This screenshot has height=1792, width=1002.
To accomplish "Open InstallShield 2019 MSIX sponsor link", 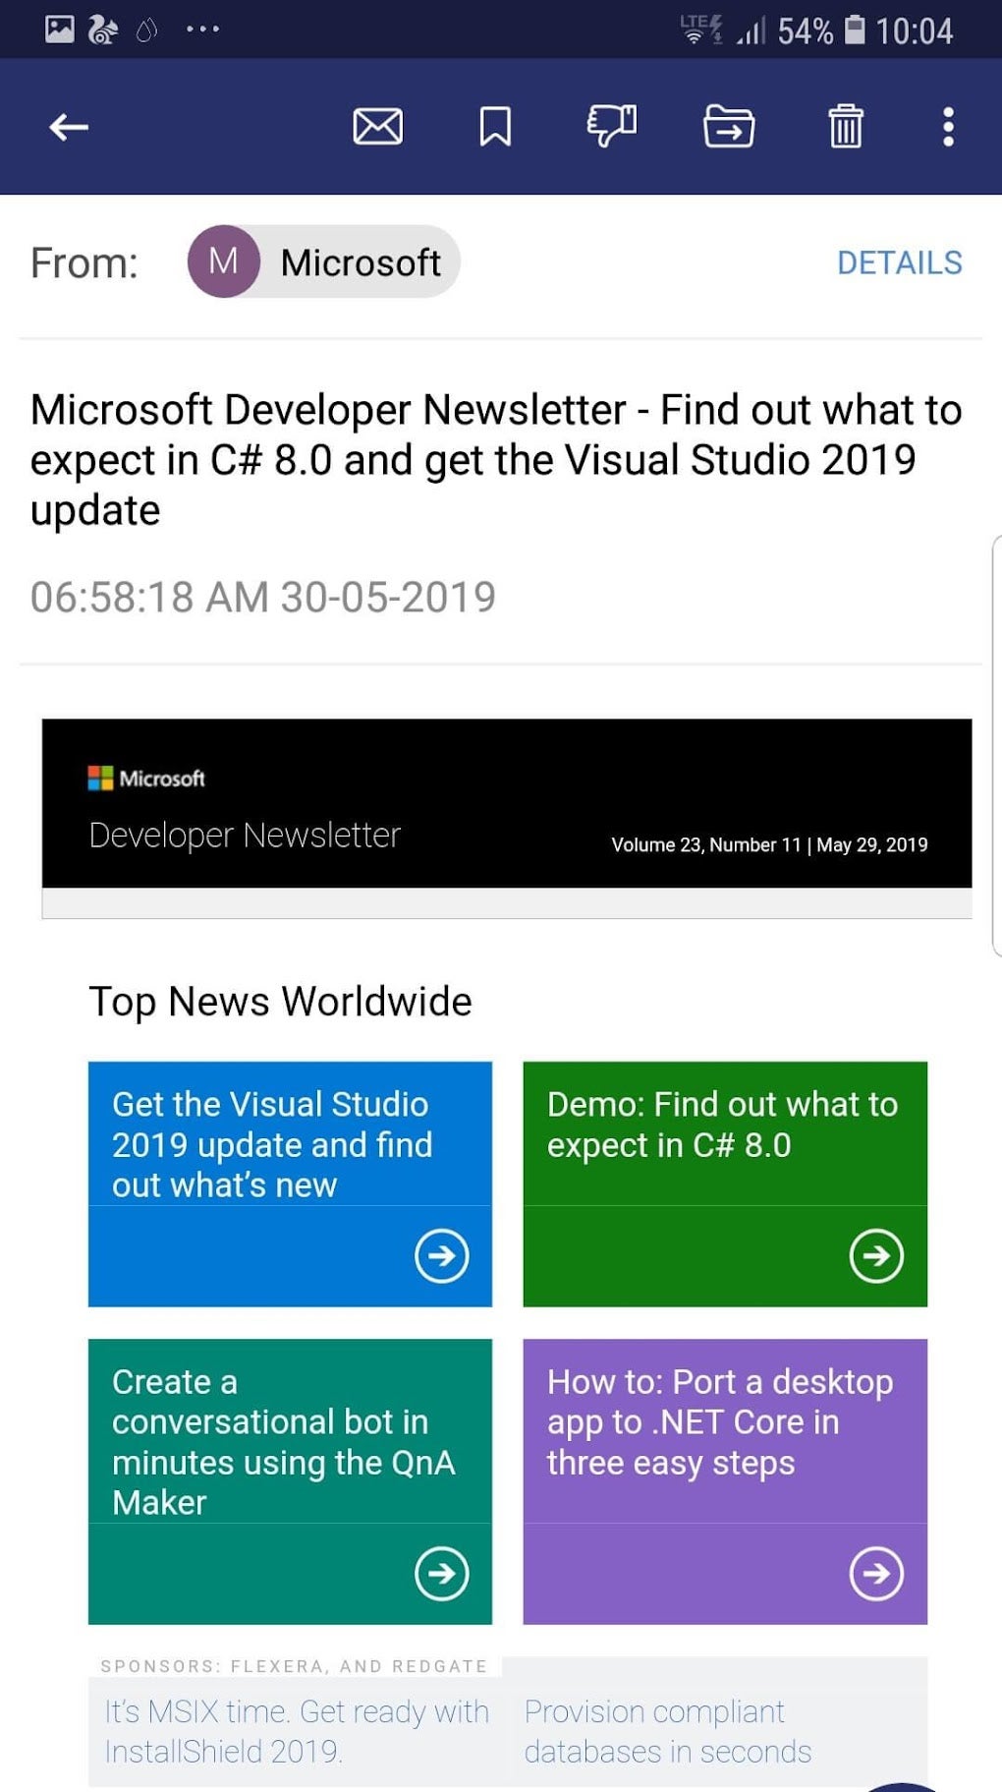I will click(x=296, y=1731).
